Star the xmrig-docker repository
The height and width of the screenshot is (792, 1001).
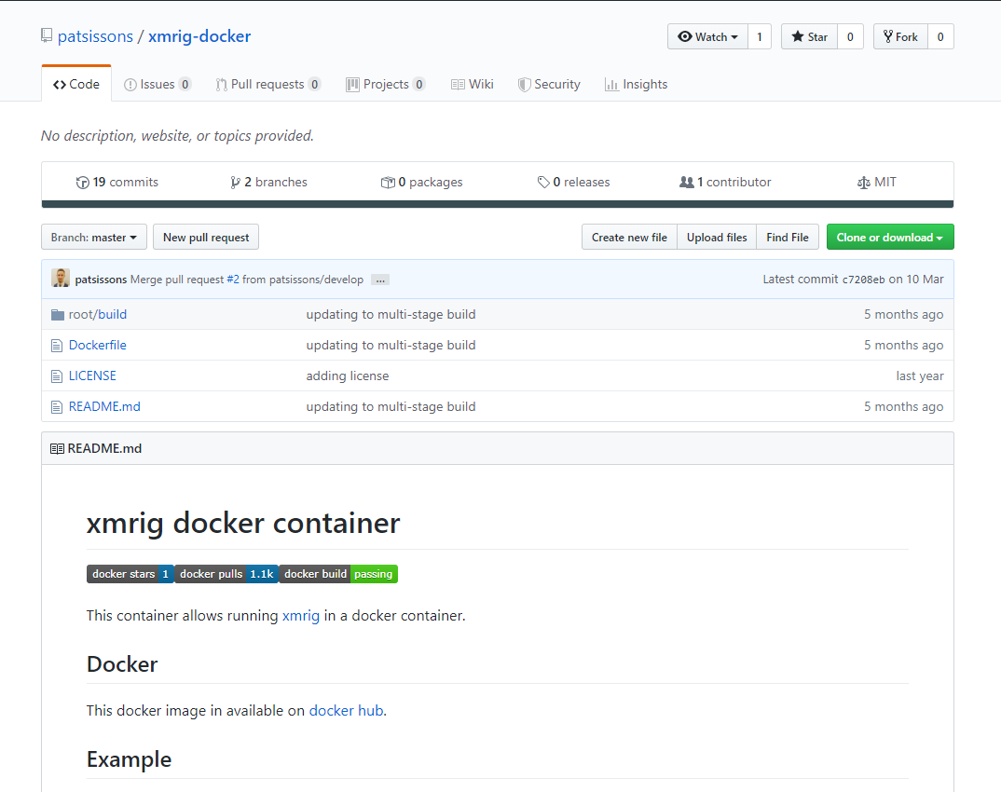pos(810,37)
